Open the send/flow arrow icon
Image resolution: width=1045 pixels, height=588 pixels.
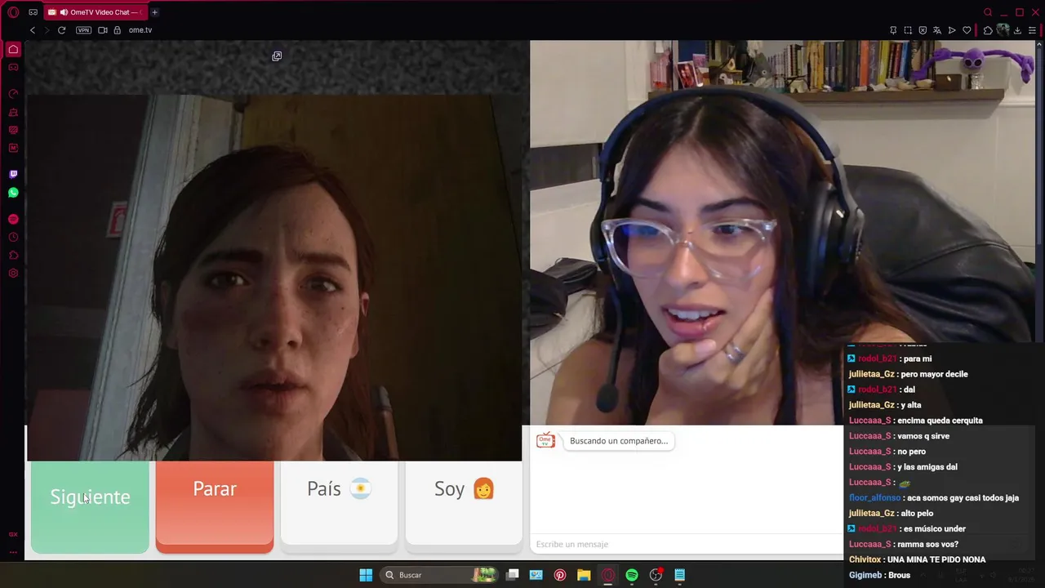[952, 30]
